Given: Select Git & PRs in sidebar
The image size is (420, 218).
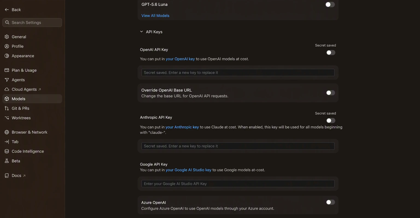Looking at the screenshot, I should [32, 108].
